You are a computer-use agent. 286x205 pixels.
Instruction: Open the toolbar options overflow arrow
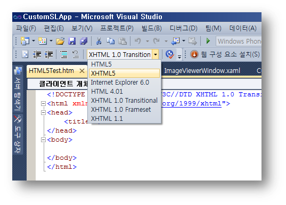tap(179, 56)
